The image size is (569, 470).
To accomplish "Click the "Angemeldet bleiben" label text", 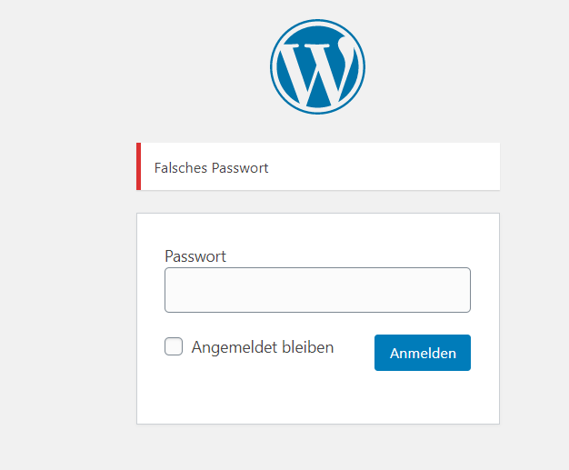I will coord(262,347).
